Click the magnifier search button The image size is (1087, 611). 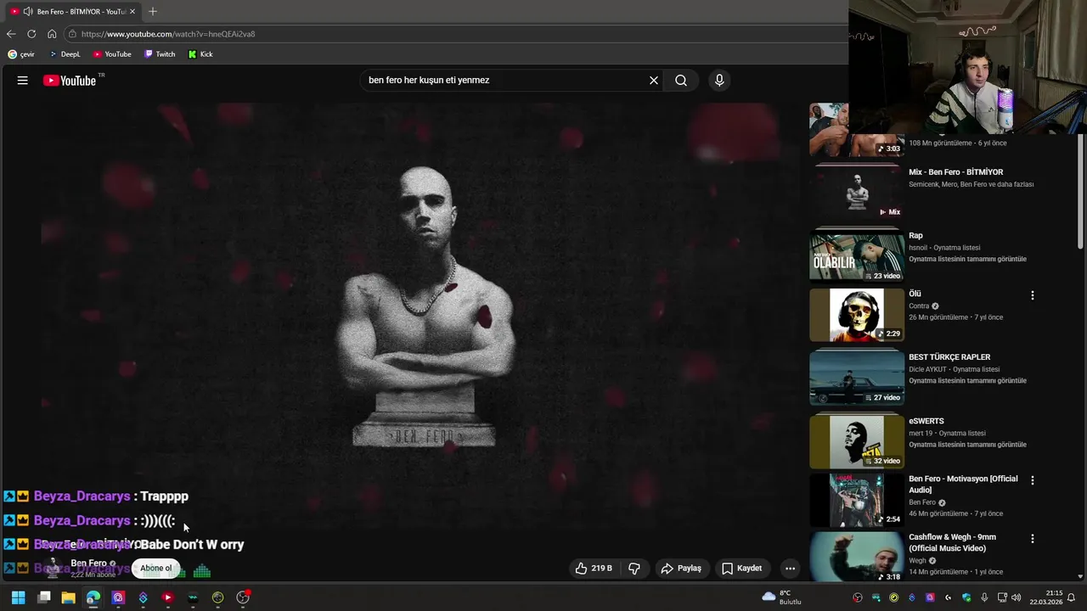[681, 81]
